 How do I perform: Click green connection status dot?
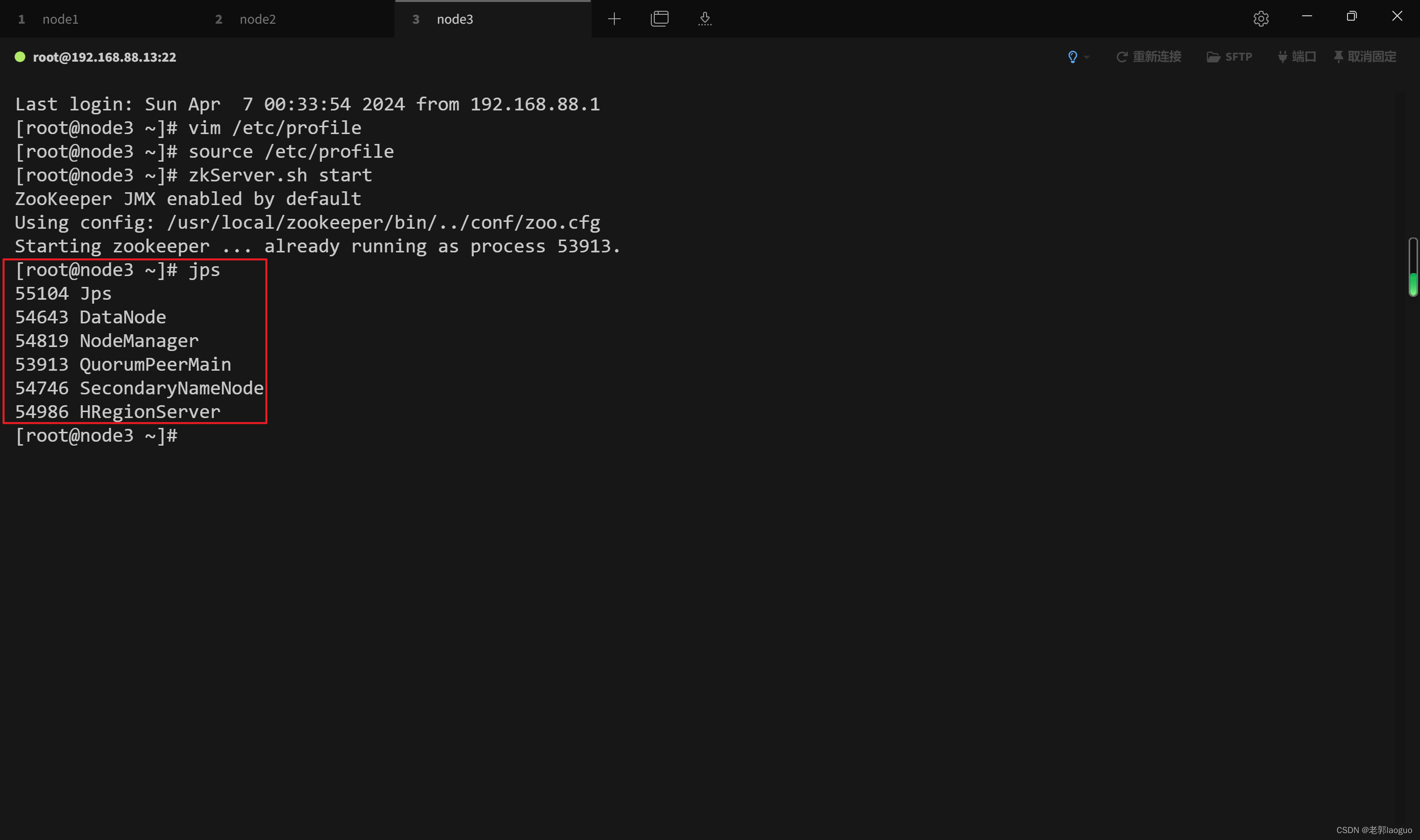pos(20,57)
